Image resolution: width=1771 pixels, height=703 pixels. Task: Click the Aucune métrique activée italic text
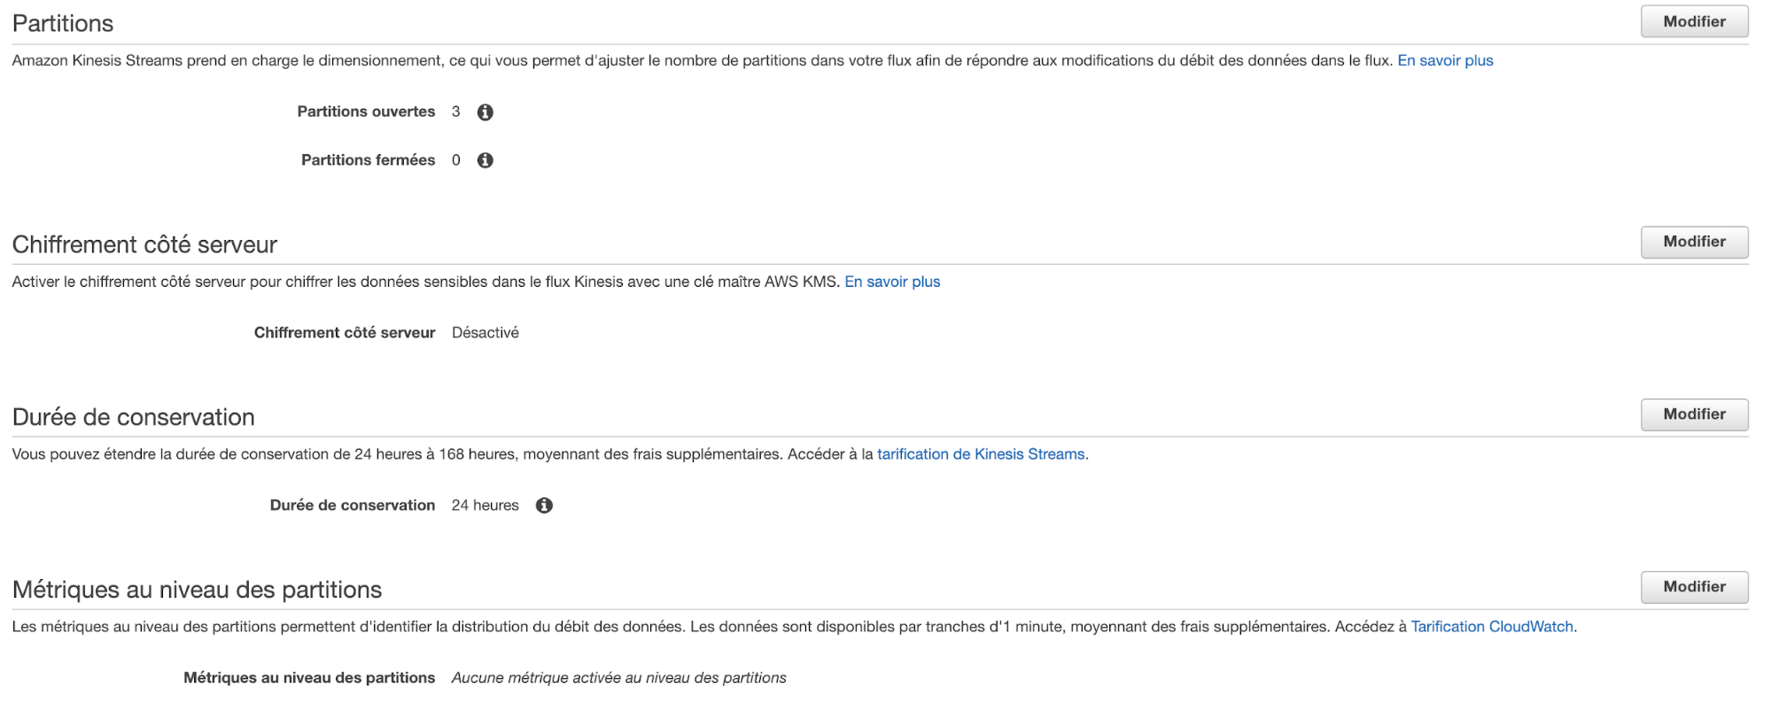tap(618, 678)
